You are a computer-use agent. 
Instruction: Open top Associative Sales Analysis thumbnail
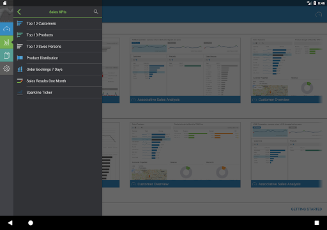[185, 70]
